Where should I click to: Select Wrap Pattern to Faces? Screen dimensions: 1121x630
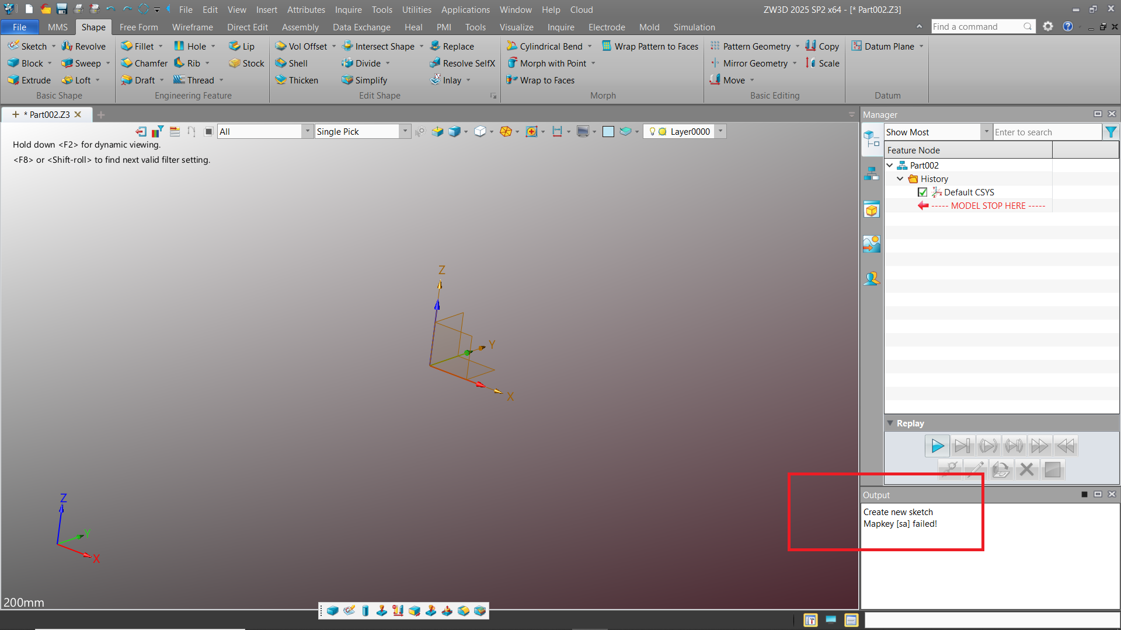click(x=650, y=46)
